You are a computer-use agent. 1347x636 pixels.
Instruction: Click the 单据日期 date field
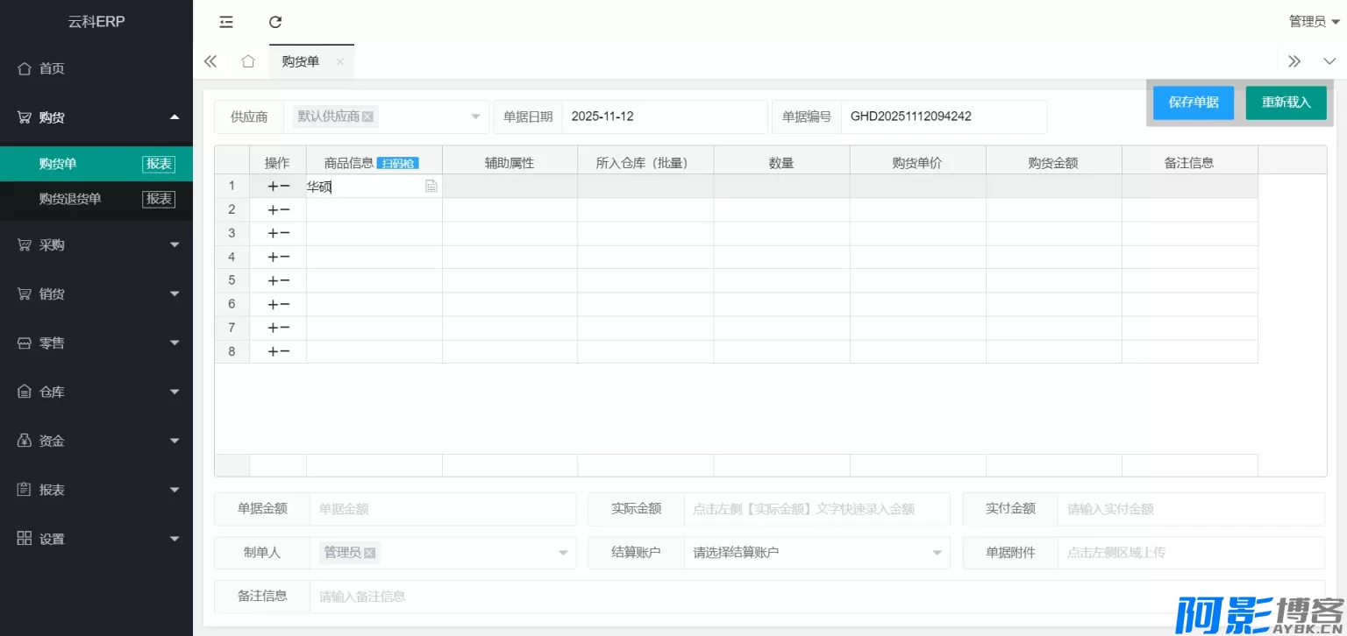point(663,117)
